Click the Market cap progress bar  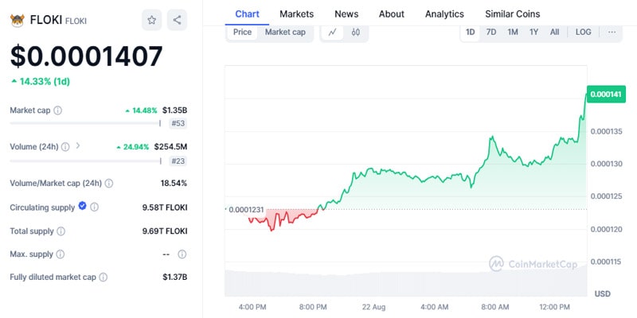[85, 123]
